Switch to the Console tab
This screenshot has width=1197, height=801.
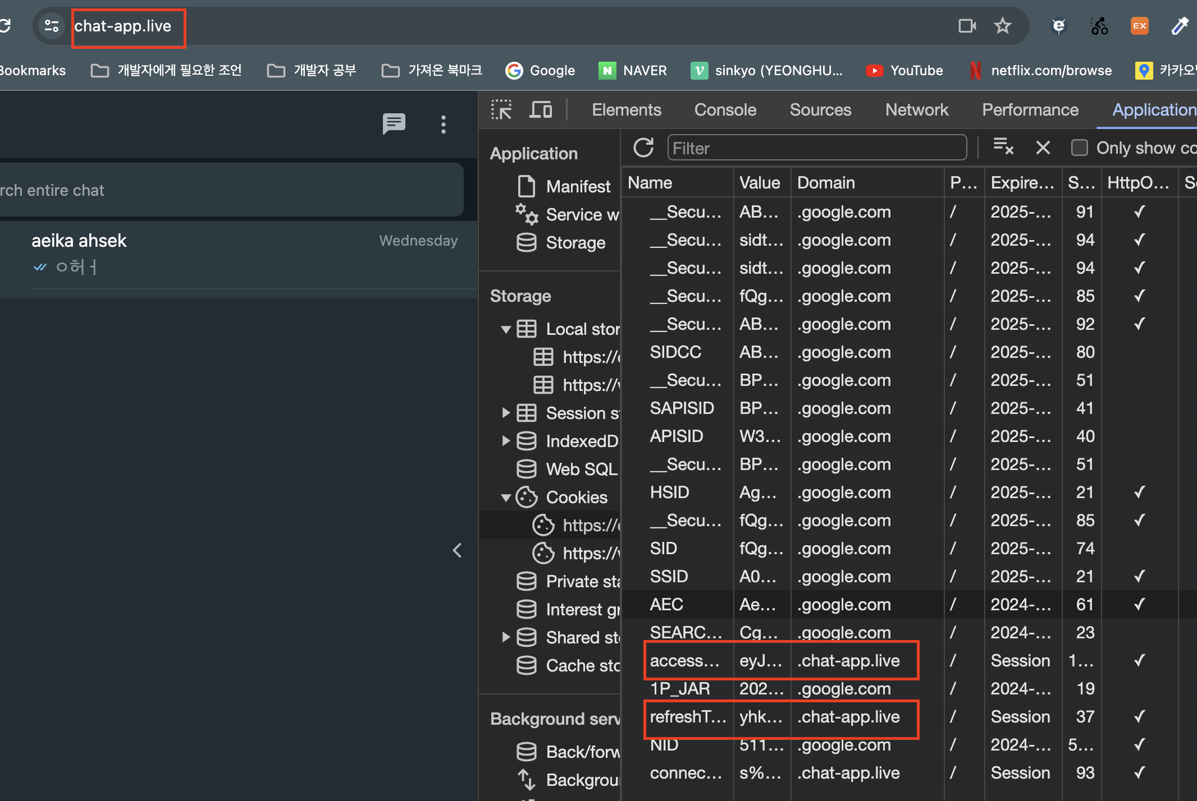tap(725, 110)
